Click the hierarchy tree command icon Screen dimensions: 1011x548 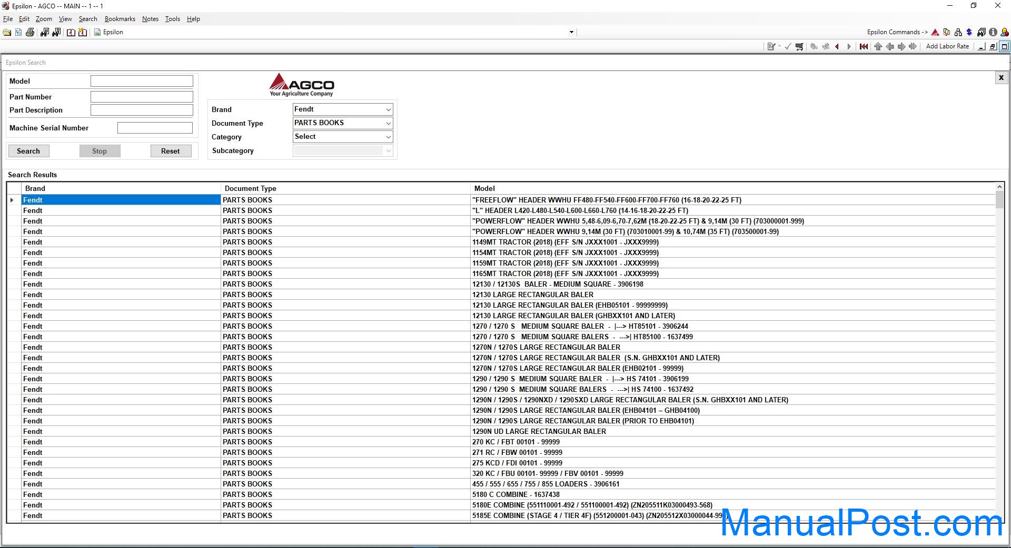[958, 33]
